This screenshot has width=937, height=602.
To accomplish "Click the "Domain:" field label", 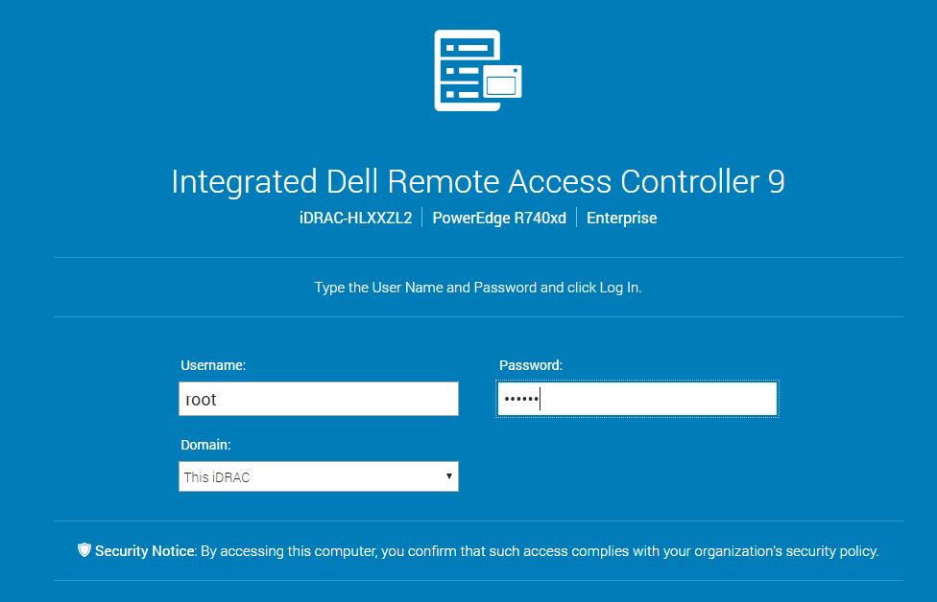I will pyautogui.click(x=205, y=445).
